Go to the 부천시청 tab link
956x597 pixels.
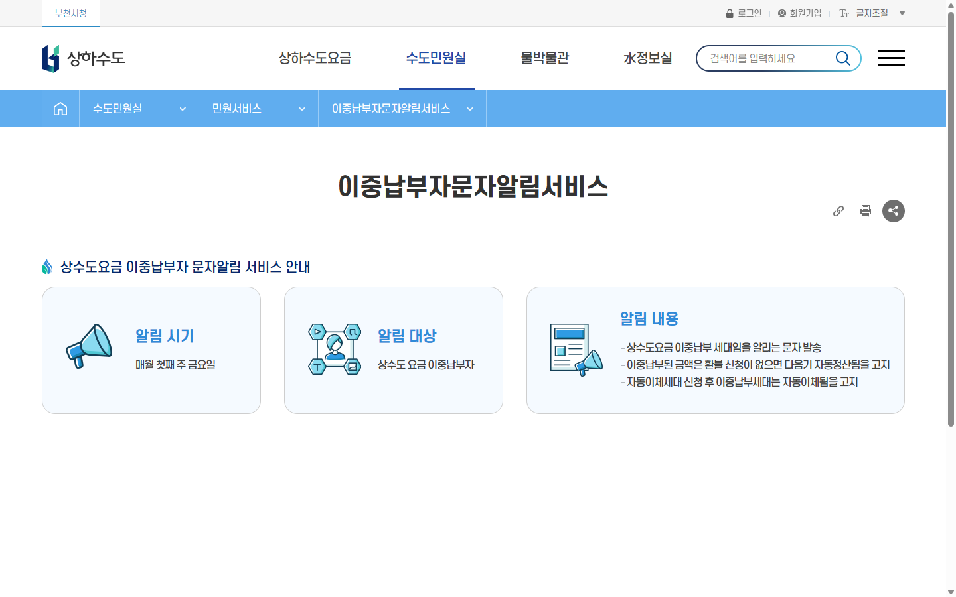[x=71, y=13]
